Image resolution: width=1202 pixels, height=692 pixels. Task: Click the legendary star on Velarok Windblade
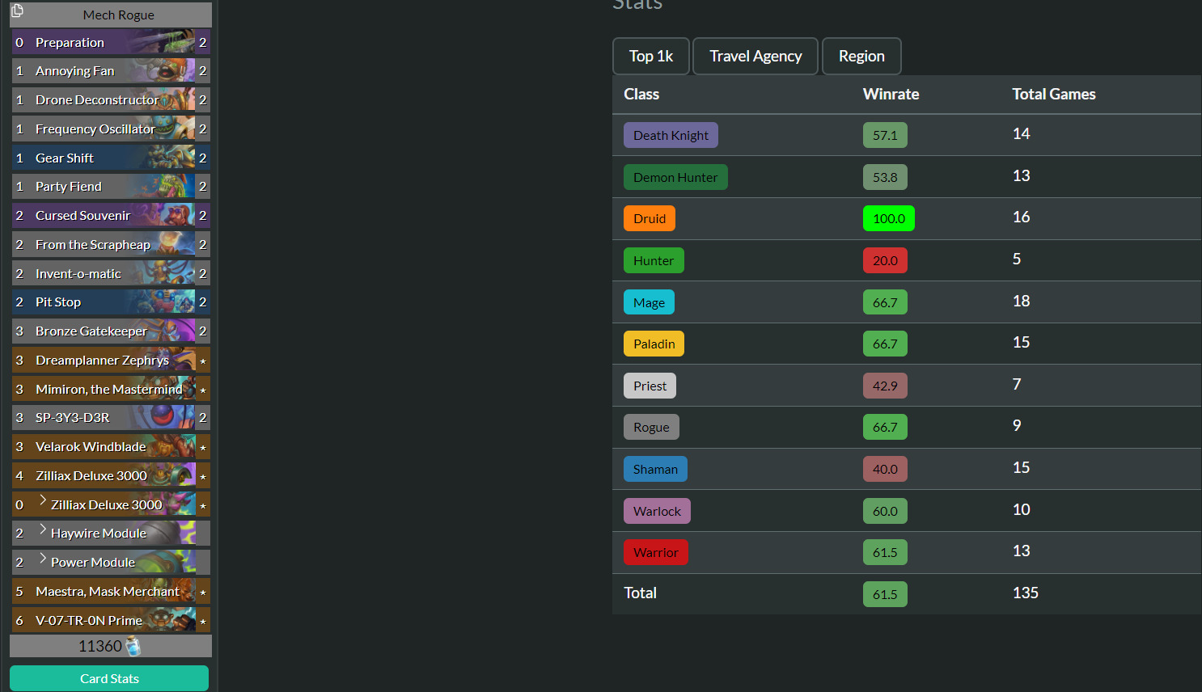point(203,447)
